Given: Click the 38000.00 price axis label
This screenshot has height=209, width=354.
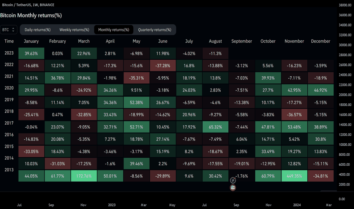Looking at the screenshot, I should [x=345, y=5].
